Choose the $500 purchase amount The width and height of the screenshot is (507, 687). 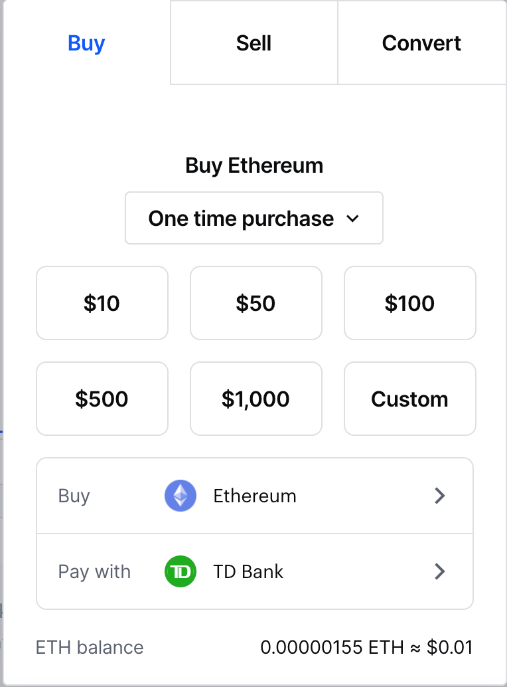click(x=102, y=399)
